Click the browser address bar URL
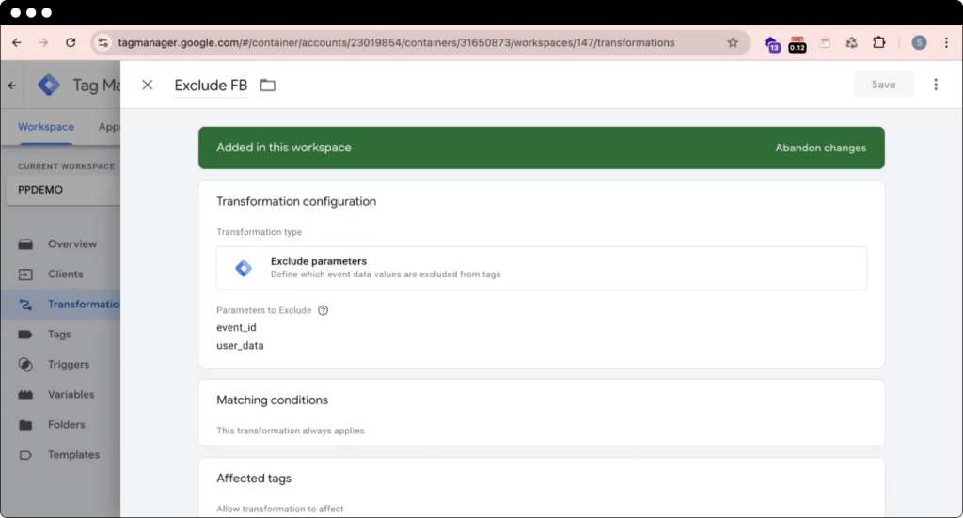Image resolution: width=963 pixels, height=518 pixels. [395, 42]
